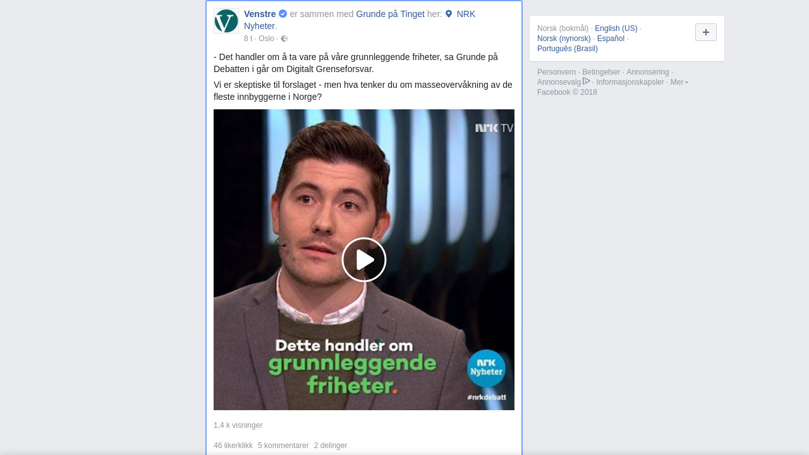This screenshot has width=809, height=455.
Task: Expand the Mer footer dropdown
Action: tap(679, 82)
